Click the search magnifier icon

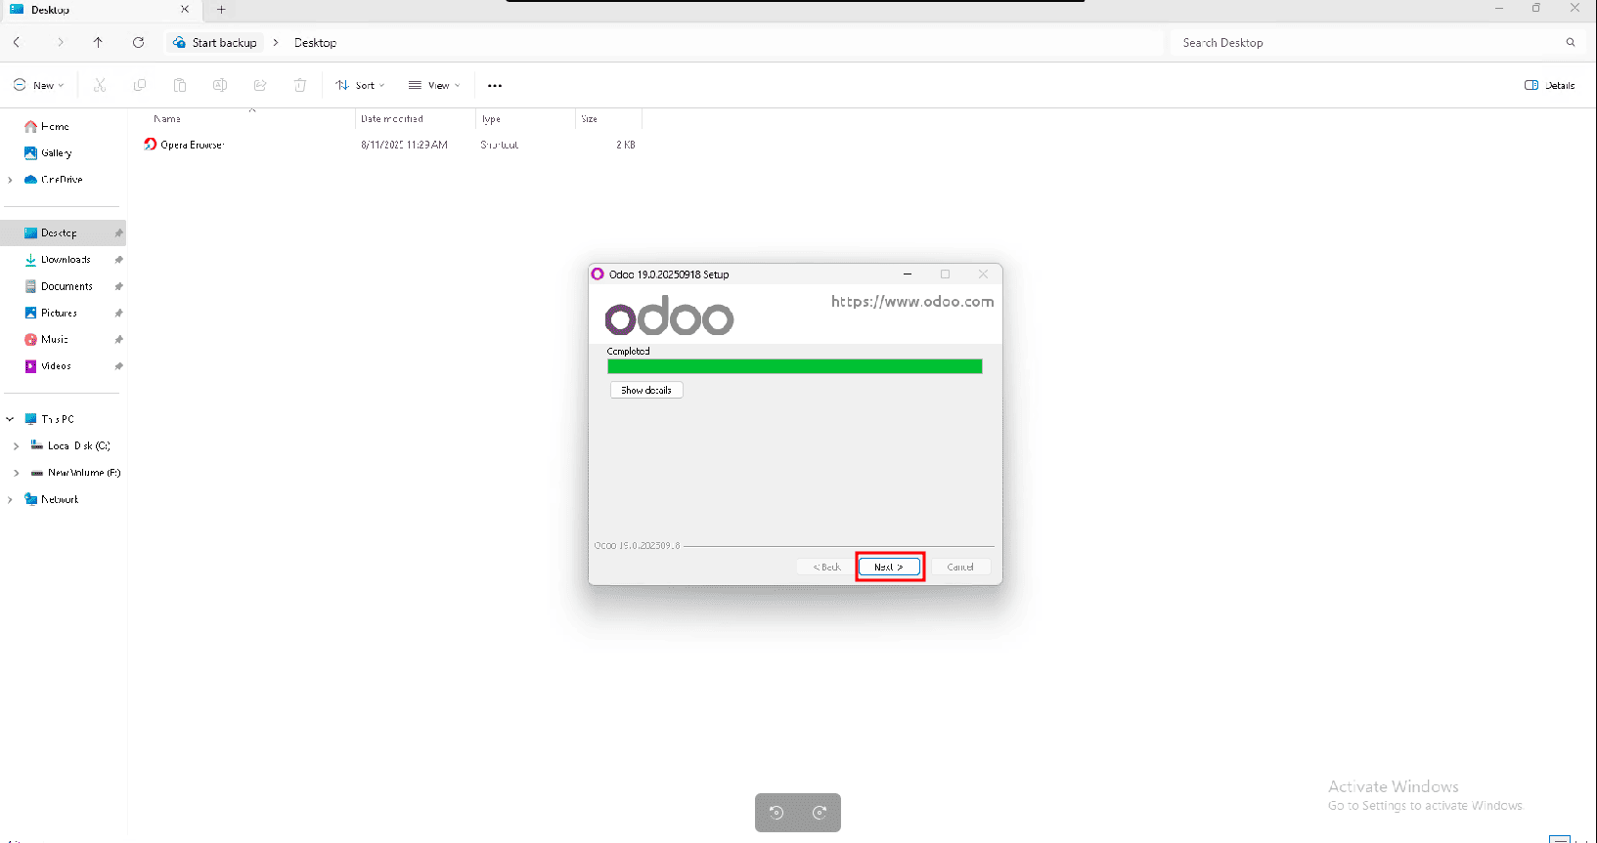1571,43
